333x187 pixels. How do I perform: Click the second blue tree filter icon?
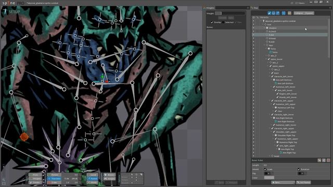(x=274, y=13)
